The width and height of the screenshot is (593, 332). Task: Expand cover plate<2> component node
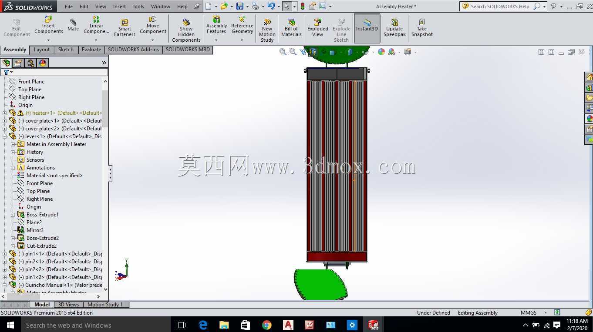[x=5, y=129]
